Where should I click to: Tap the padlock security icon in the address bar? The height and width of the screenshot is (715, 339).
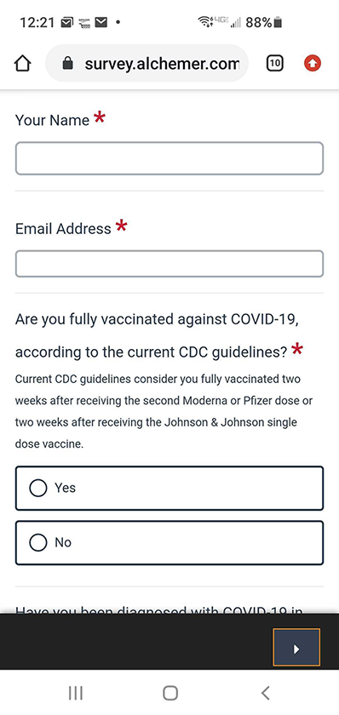point(67,63)
